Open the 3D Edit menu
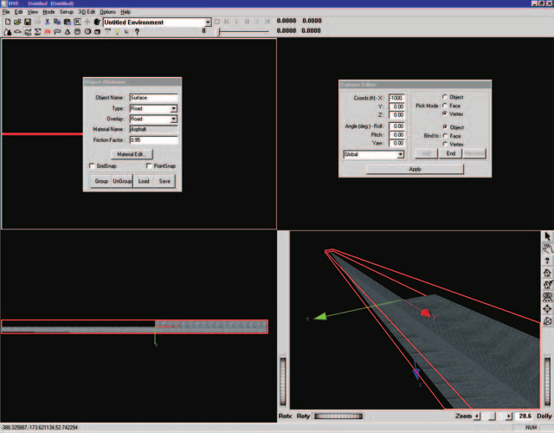 (87, 12)
